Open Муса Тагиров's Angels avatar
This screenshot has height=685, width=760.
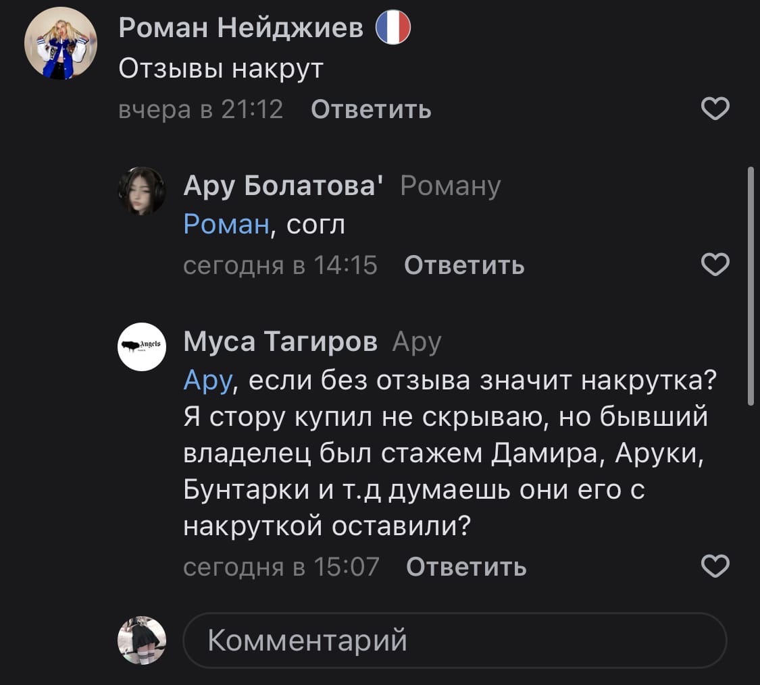point(142,346)
